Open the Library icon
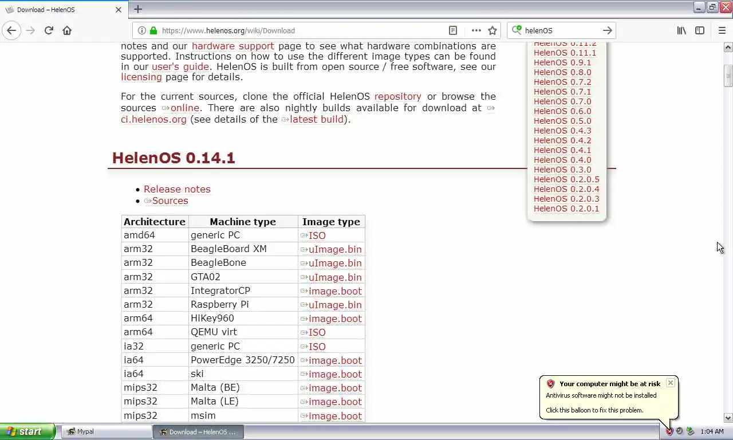 [x=681, y=30]
